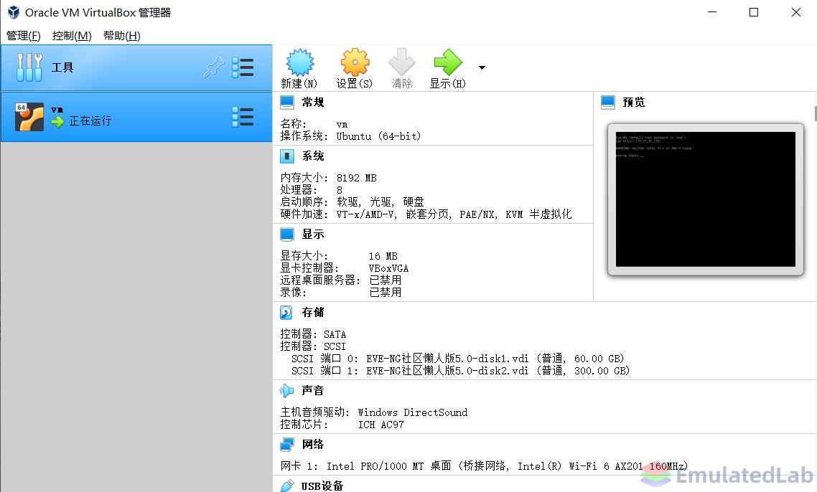Open the 控制(M) menu
Viewport: 817px width, 492px height.
(x=72, y=36)
